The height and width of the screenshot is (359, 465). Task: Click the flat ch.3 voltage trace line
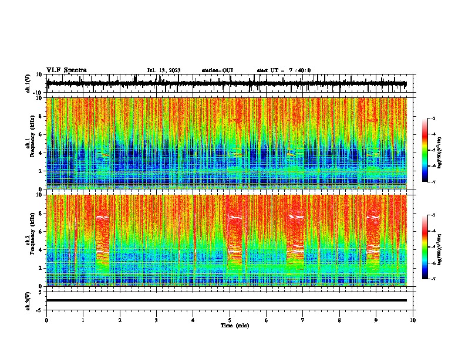(x=226, y=300)
